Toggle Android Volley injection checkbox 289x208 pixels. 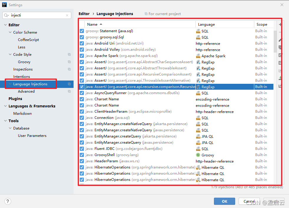82,50
